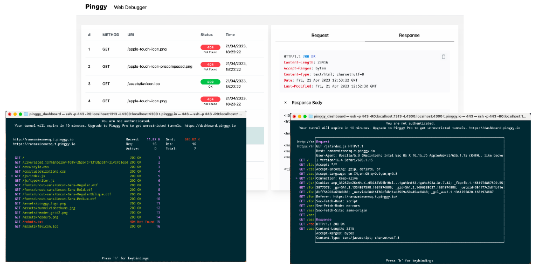This screenshot has width=539, height=269.
Task: Switch to the Request tab
Action: 320,36
